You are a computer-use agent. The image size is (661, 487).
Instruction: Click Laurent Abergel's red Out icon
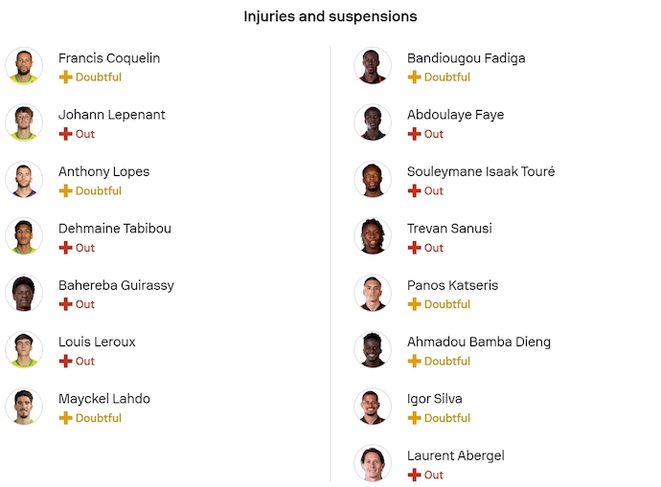pos(414,476)
